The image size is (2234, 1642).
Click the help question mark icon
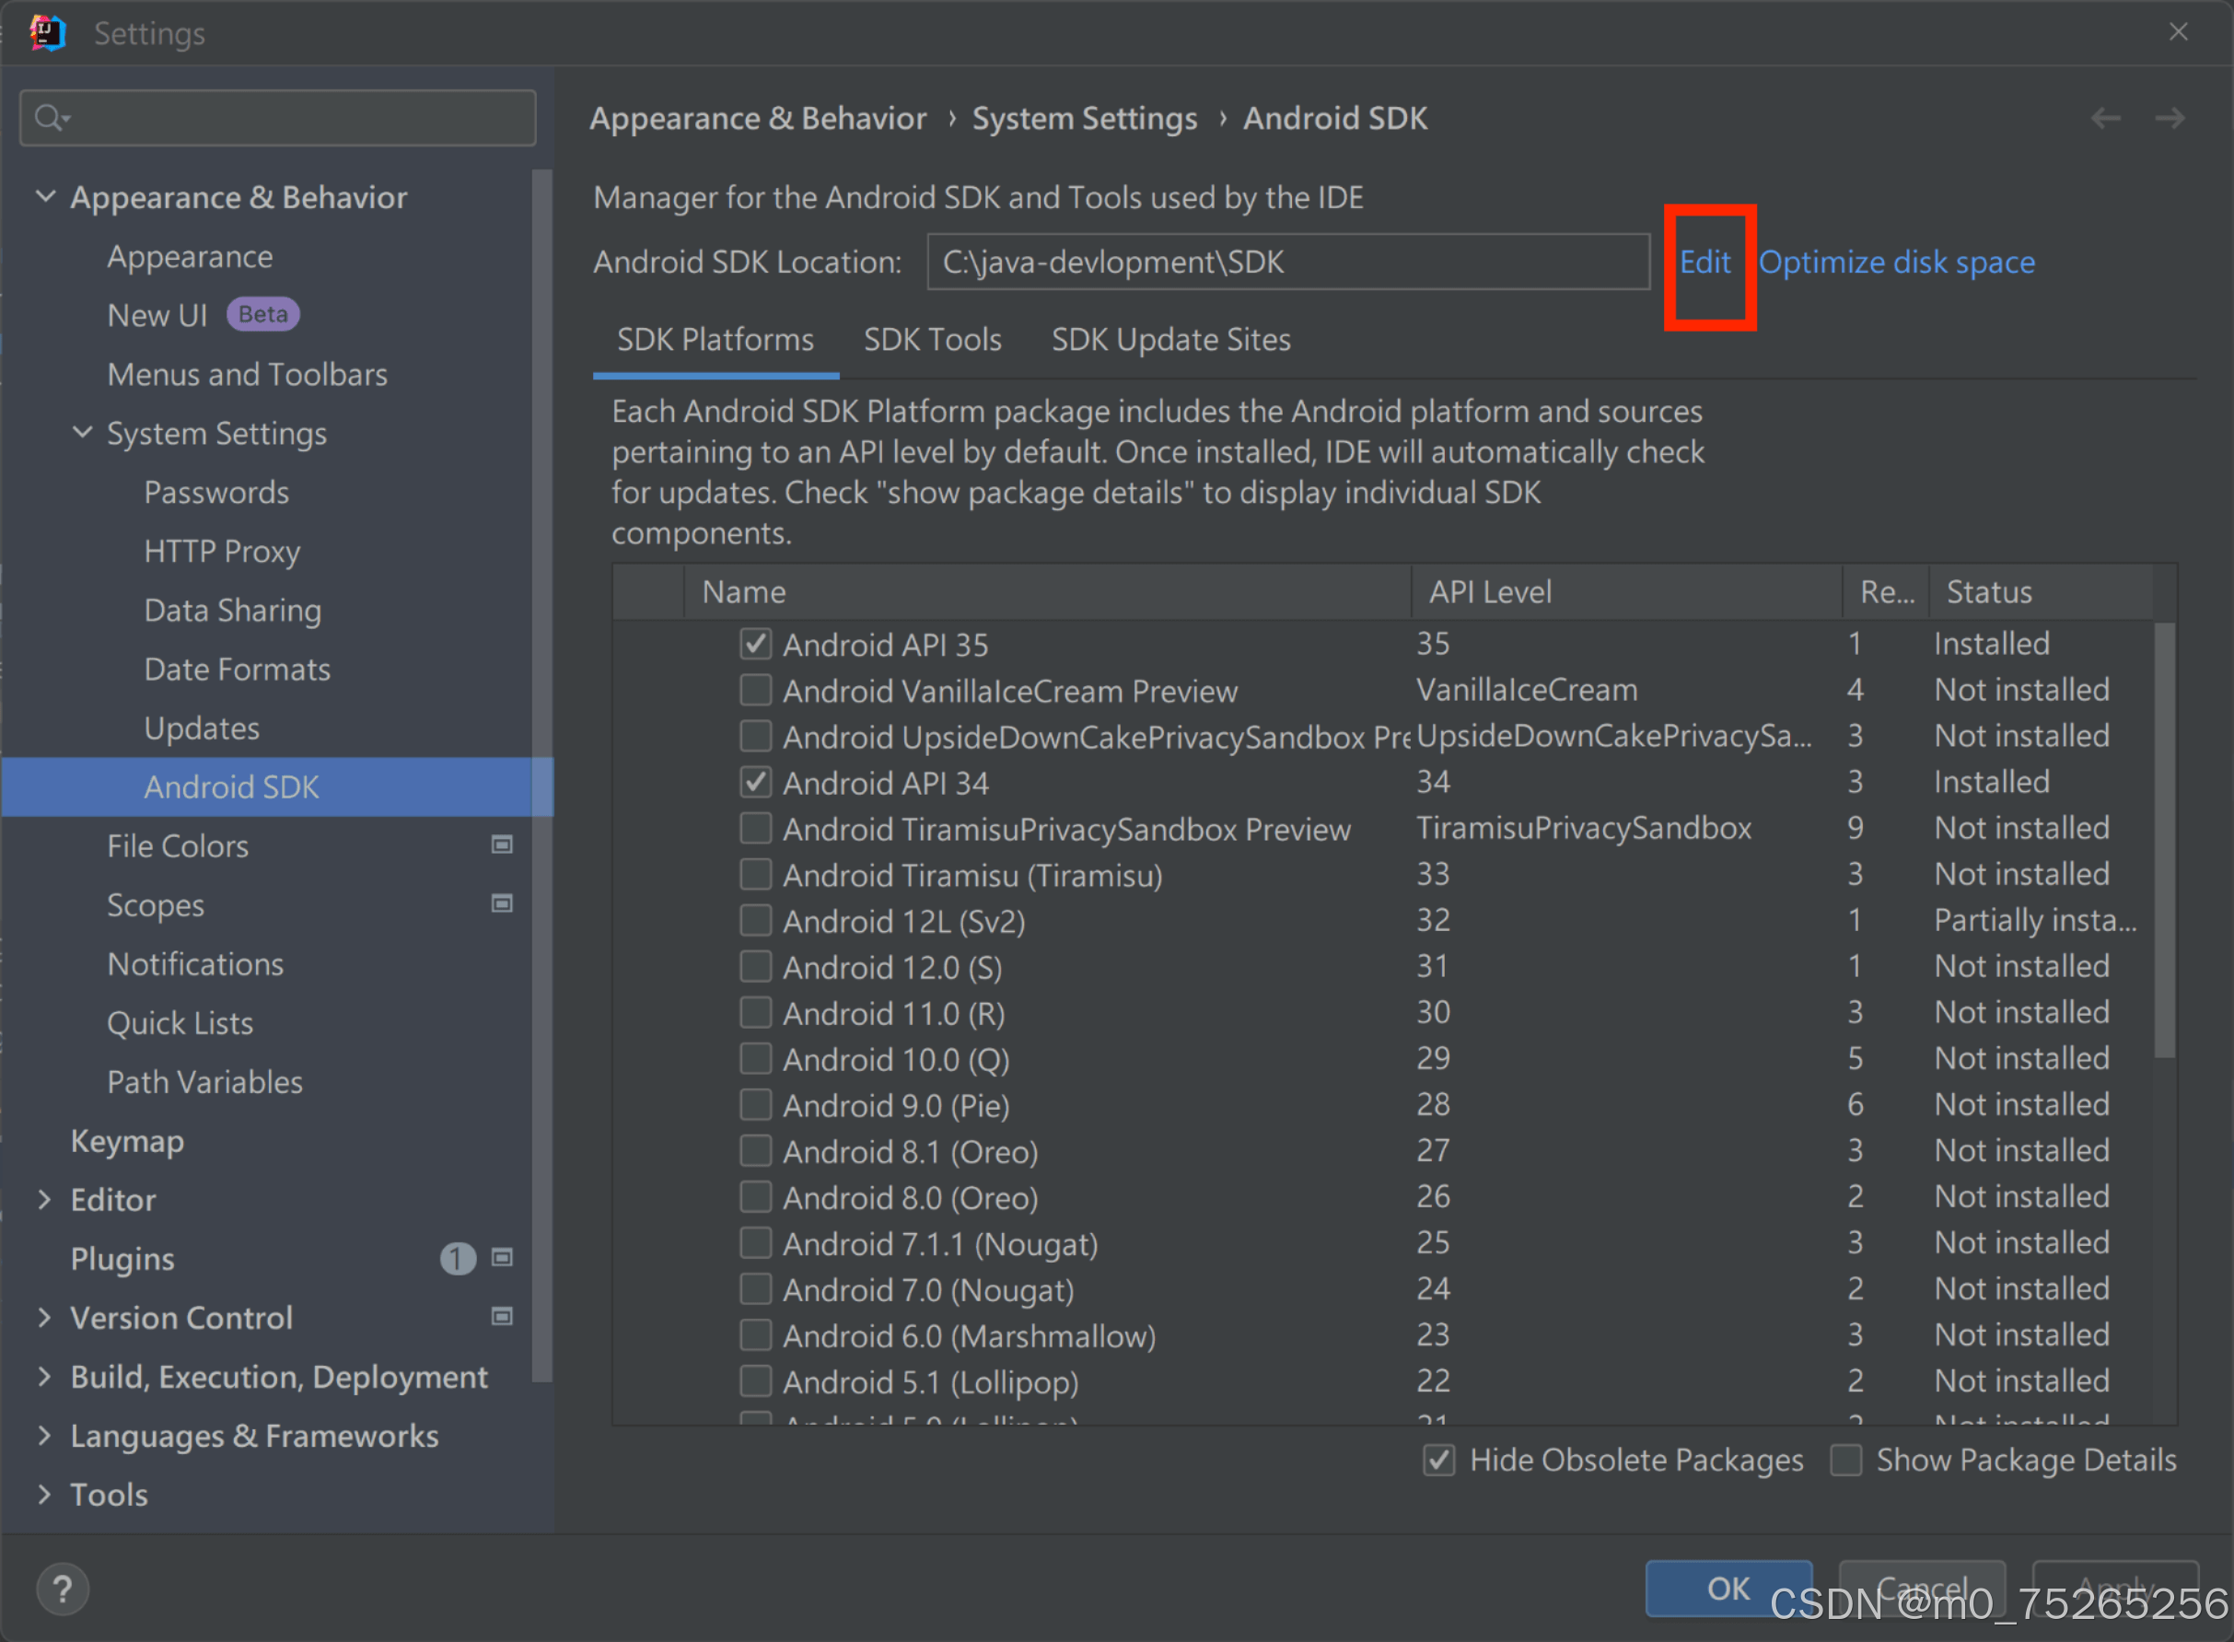coord(63,1589)
